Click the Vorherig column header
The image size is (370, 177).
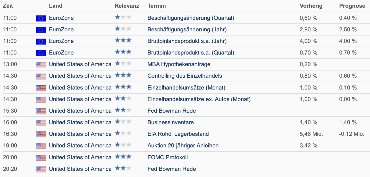[x=311, y=6]
